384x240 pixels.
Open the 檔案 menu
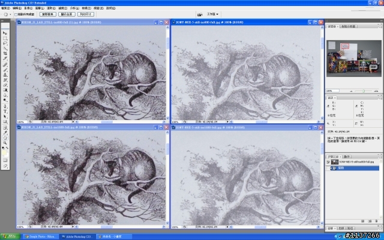pos(5,8)
